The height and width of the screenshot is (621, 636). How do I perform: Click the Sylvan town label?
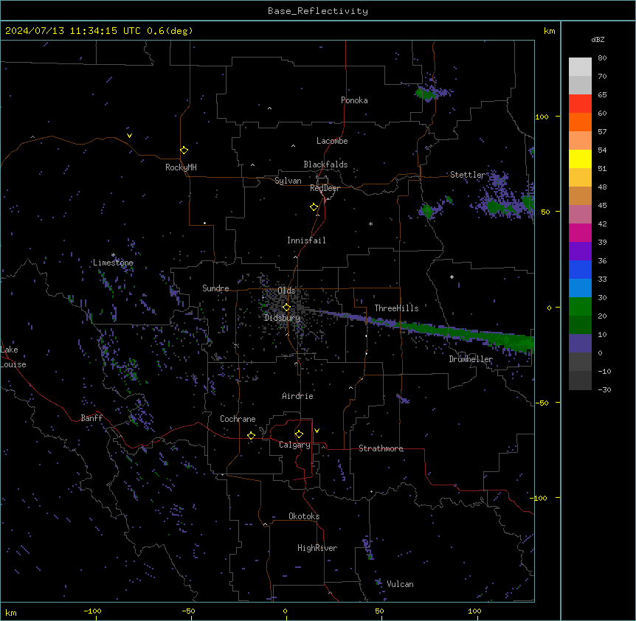point(288,181)
